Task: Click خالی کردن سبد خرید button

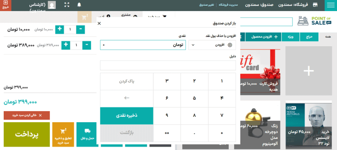Action: tap(27, 115)
